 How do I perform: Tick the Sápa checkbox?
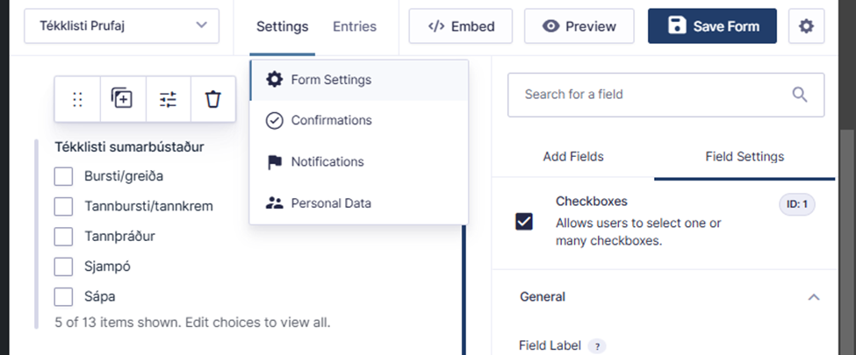63,296
